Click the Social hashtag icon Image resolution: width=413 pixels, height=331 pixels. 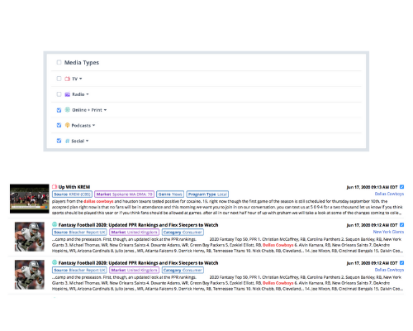pyautogui.click(x=67, y=141)
